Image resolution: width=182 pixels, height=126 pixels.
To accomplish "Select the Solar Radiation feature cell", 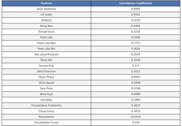I will click(x=46, y=9).
